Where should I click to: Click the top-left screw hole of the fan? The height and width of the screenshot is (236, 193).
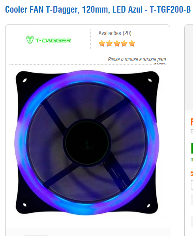coord(25,81)
